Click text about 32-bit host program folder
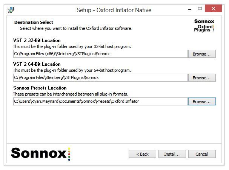This screenshot has height=170, width=229. point(72,46)
